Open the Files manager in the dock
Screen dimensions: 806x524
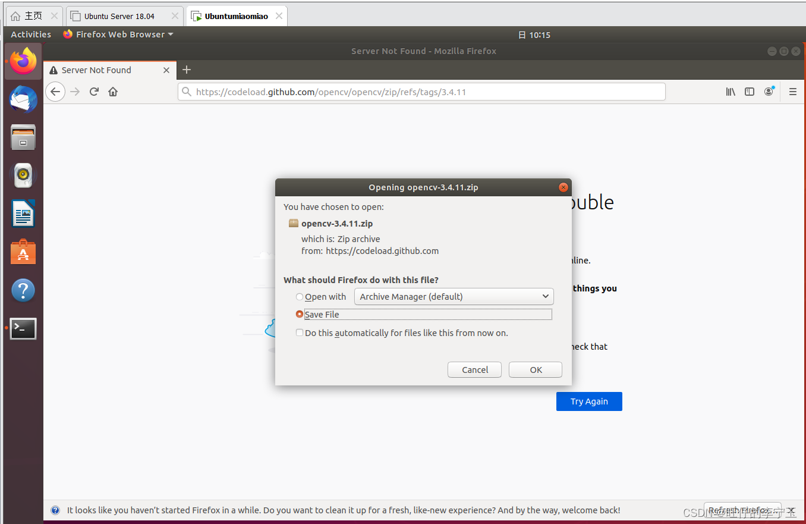coord(23,137)
